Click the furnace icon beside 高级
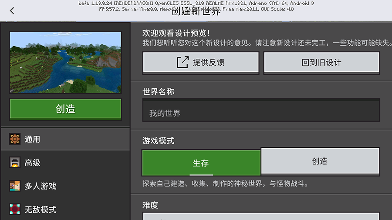 (15, 163)
